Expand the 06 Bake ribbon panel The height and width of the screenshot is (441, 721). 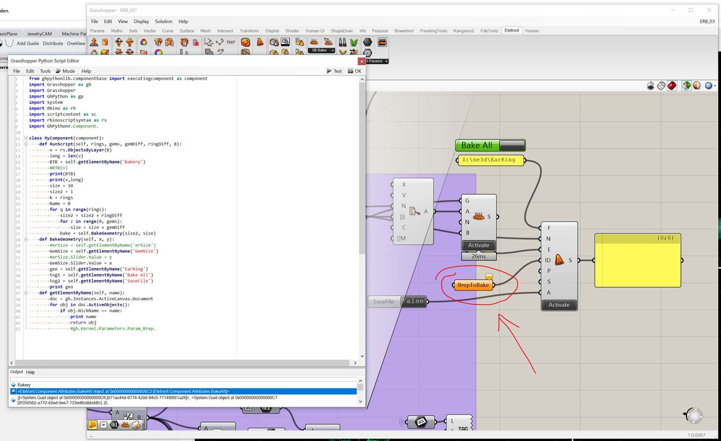[x=321, y=51]
